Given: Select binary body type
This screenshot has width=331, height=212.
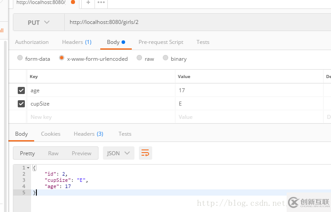Looking at the screenshot, I should point(165,58).
